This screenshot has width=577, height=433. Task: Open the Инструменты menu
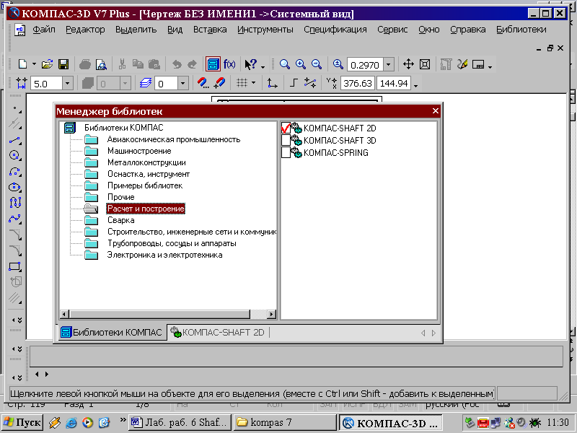(265, 30)
